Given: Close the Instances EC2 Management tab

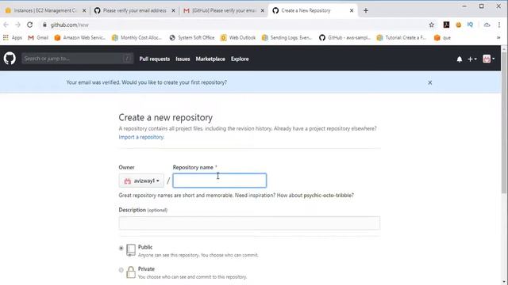Looking at the screenshot, I should [x=84, y=10].
